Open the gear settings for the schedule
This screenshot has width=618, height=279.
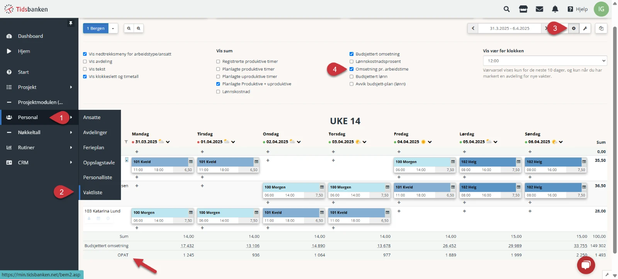point(574,29)
